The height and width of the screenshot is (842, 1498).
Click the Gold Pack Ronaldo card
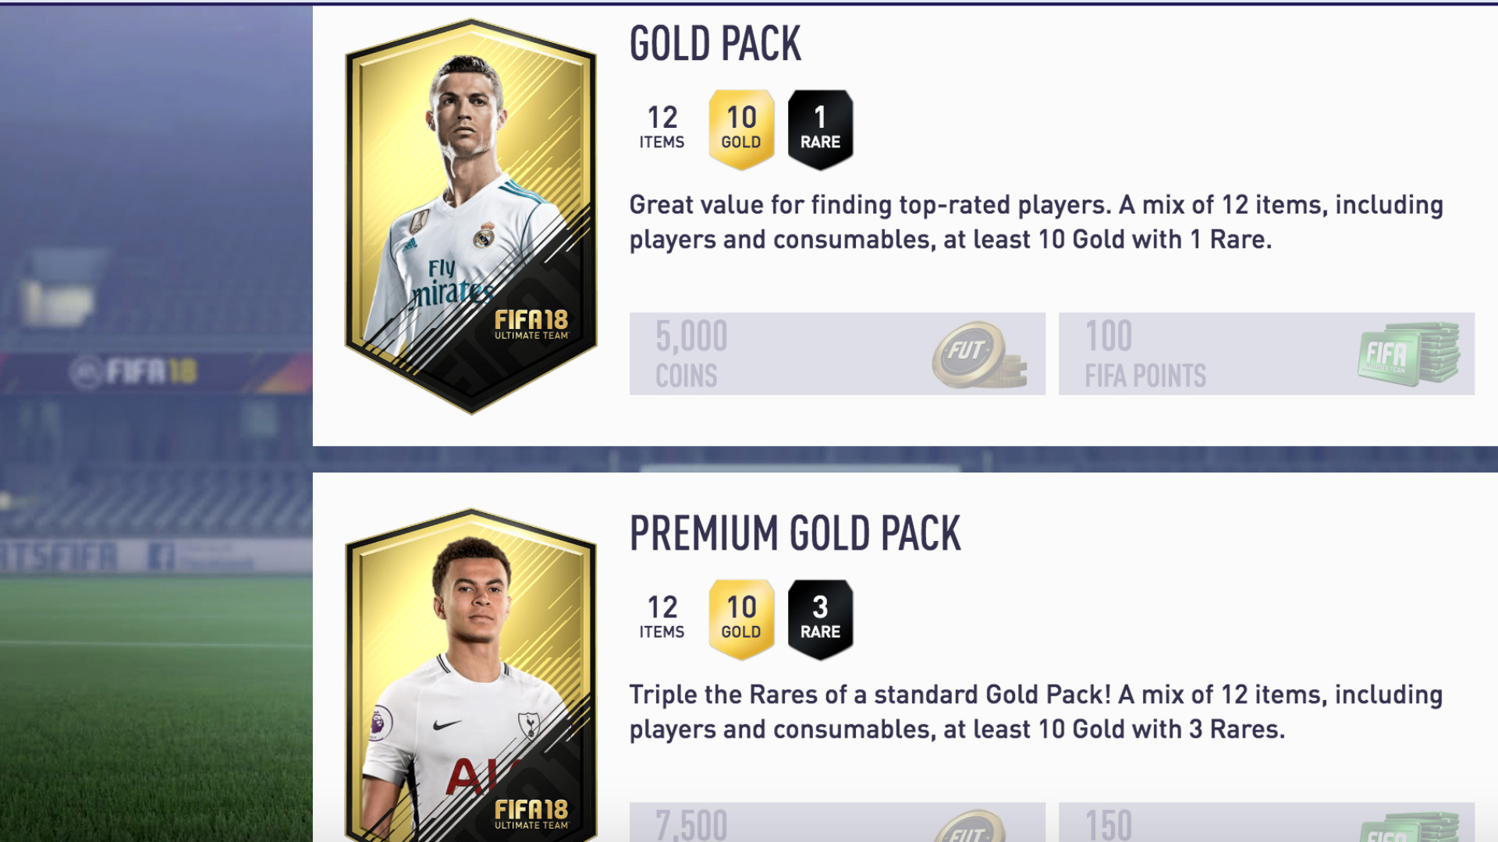point(470,217)
